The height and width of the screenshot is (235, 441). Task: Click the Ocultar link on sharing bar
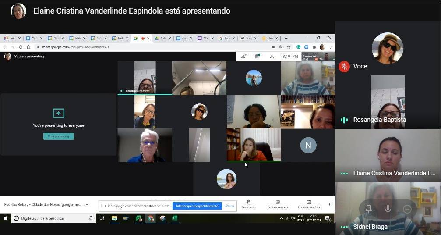pos(229,206)
